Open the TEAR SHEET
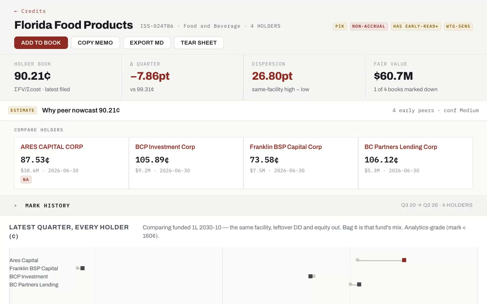This screenshot has width=487, height=304. (199, 43)
